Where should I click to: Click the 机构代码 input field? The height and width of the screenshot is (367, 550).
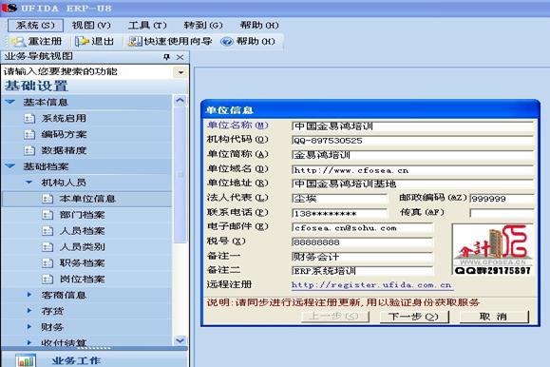tap(412, 141)
